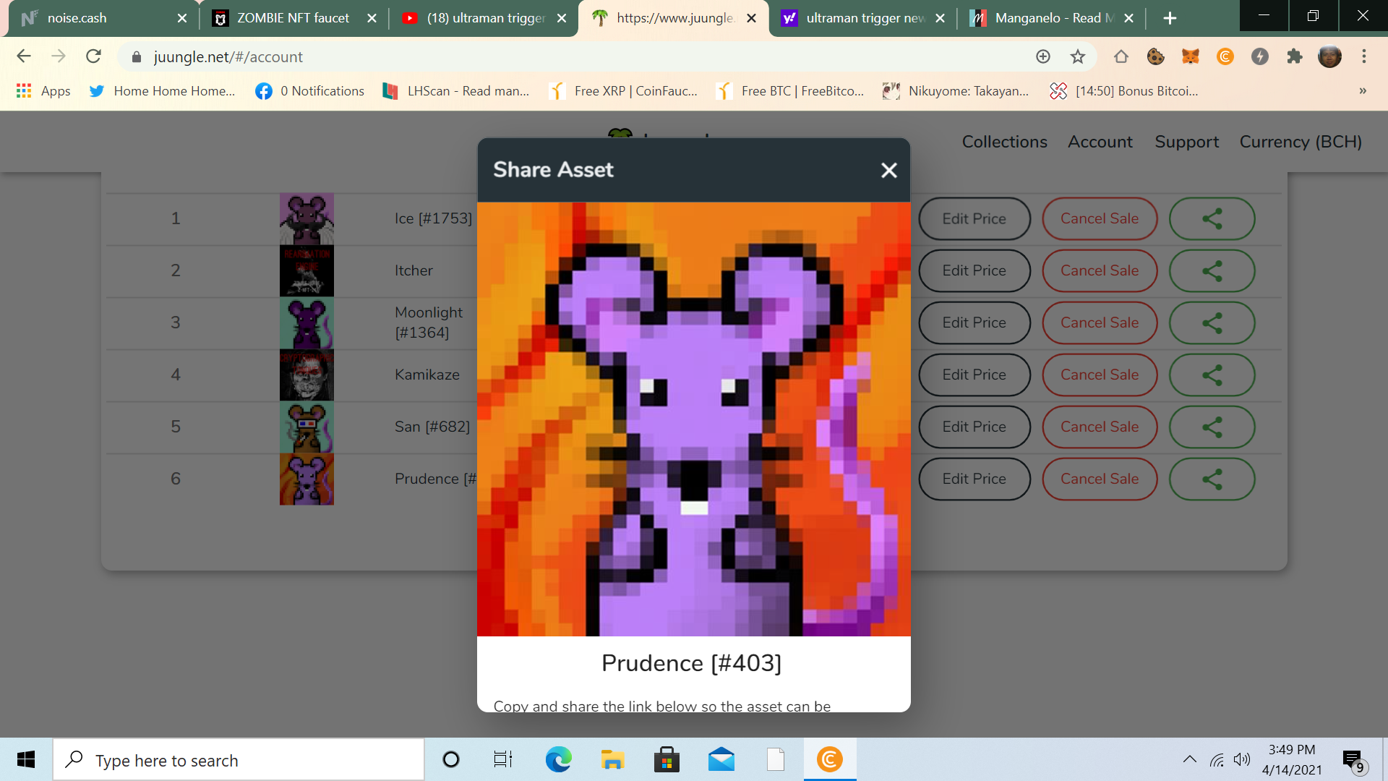Click share icon for Moonlight [#1364] row
Screen dimensions: 1388x781
pyautogui.click(x=1212, y=323)
